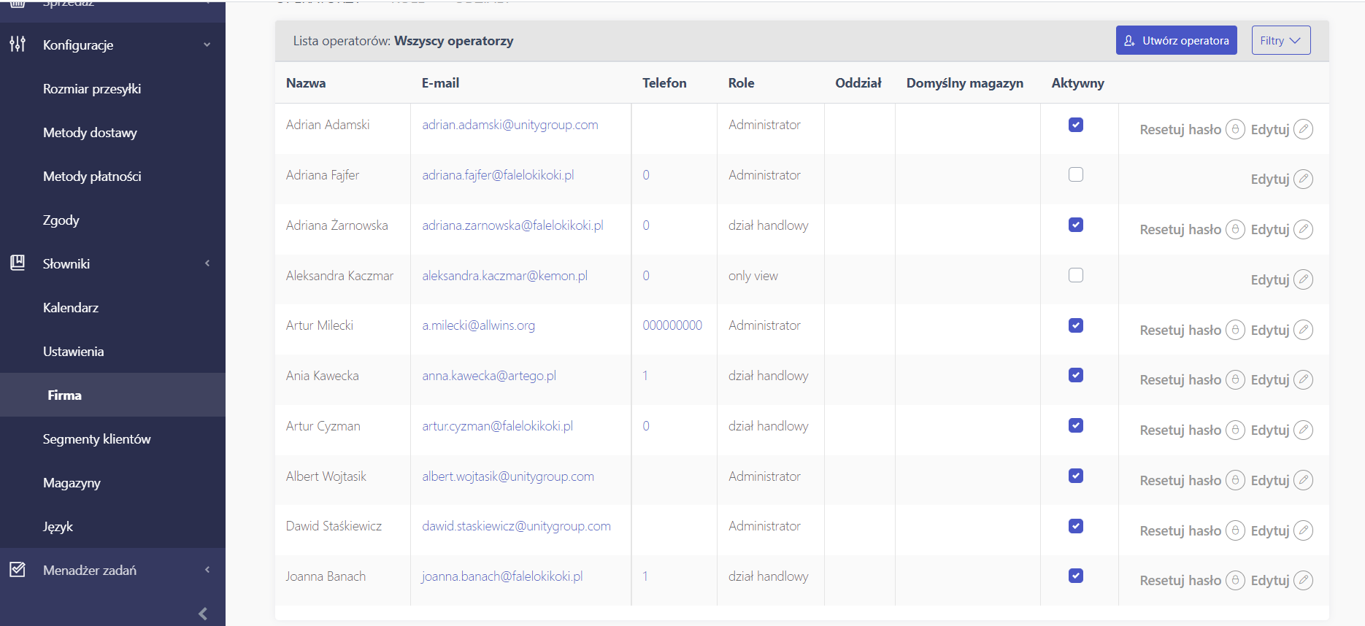Click pencil icon for Joanna Banach
This screenshot has width=1365, height=626.
point(1304,580)
